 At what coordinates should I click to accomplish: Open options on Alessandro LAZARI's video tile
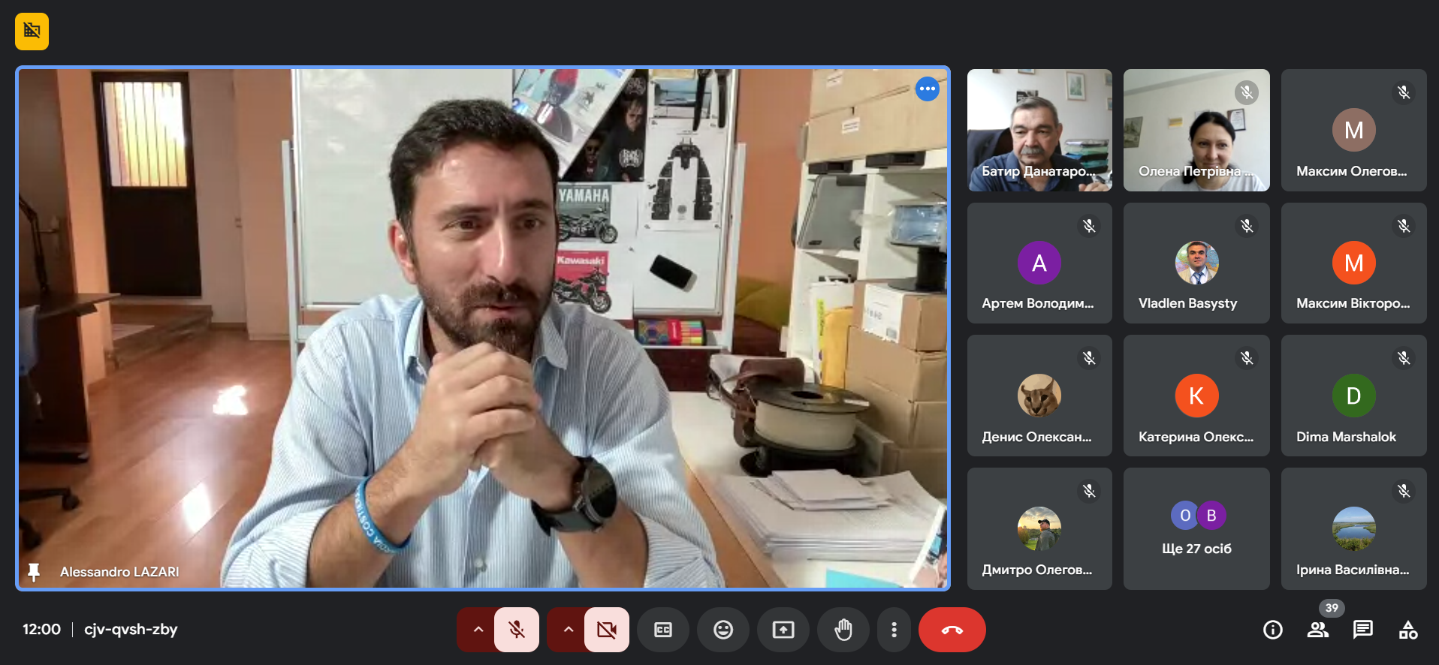[928, 89]
